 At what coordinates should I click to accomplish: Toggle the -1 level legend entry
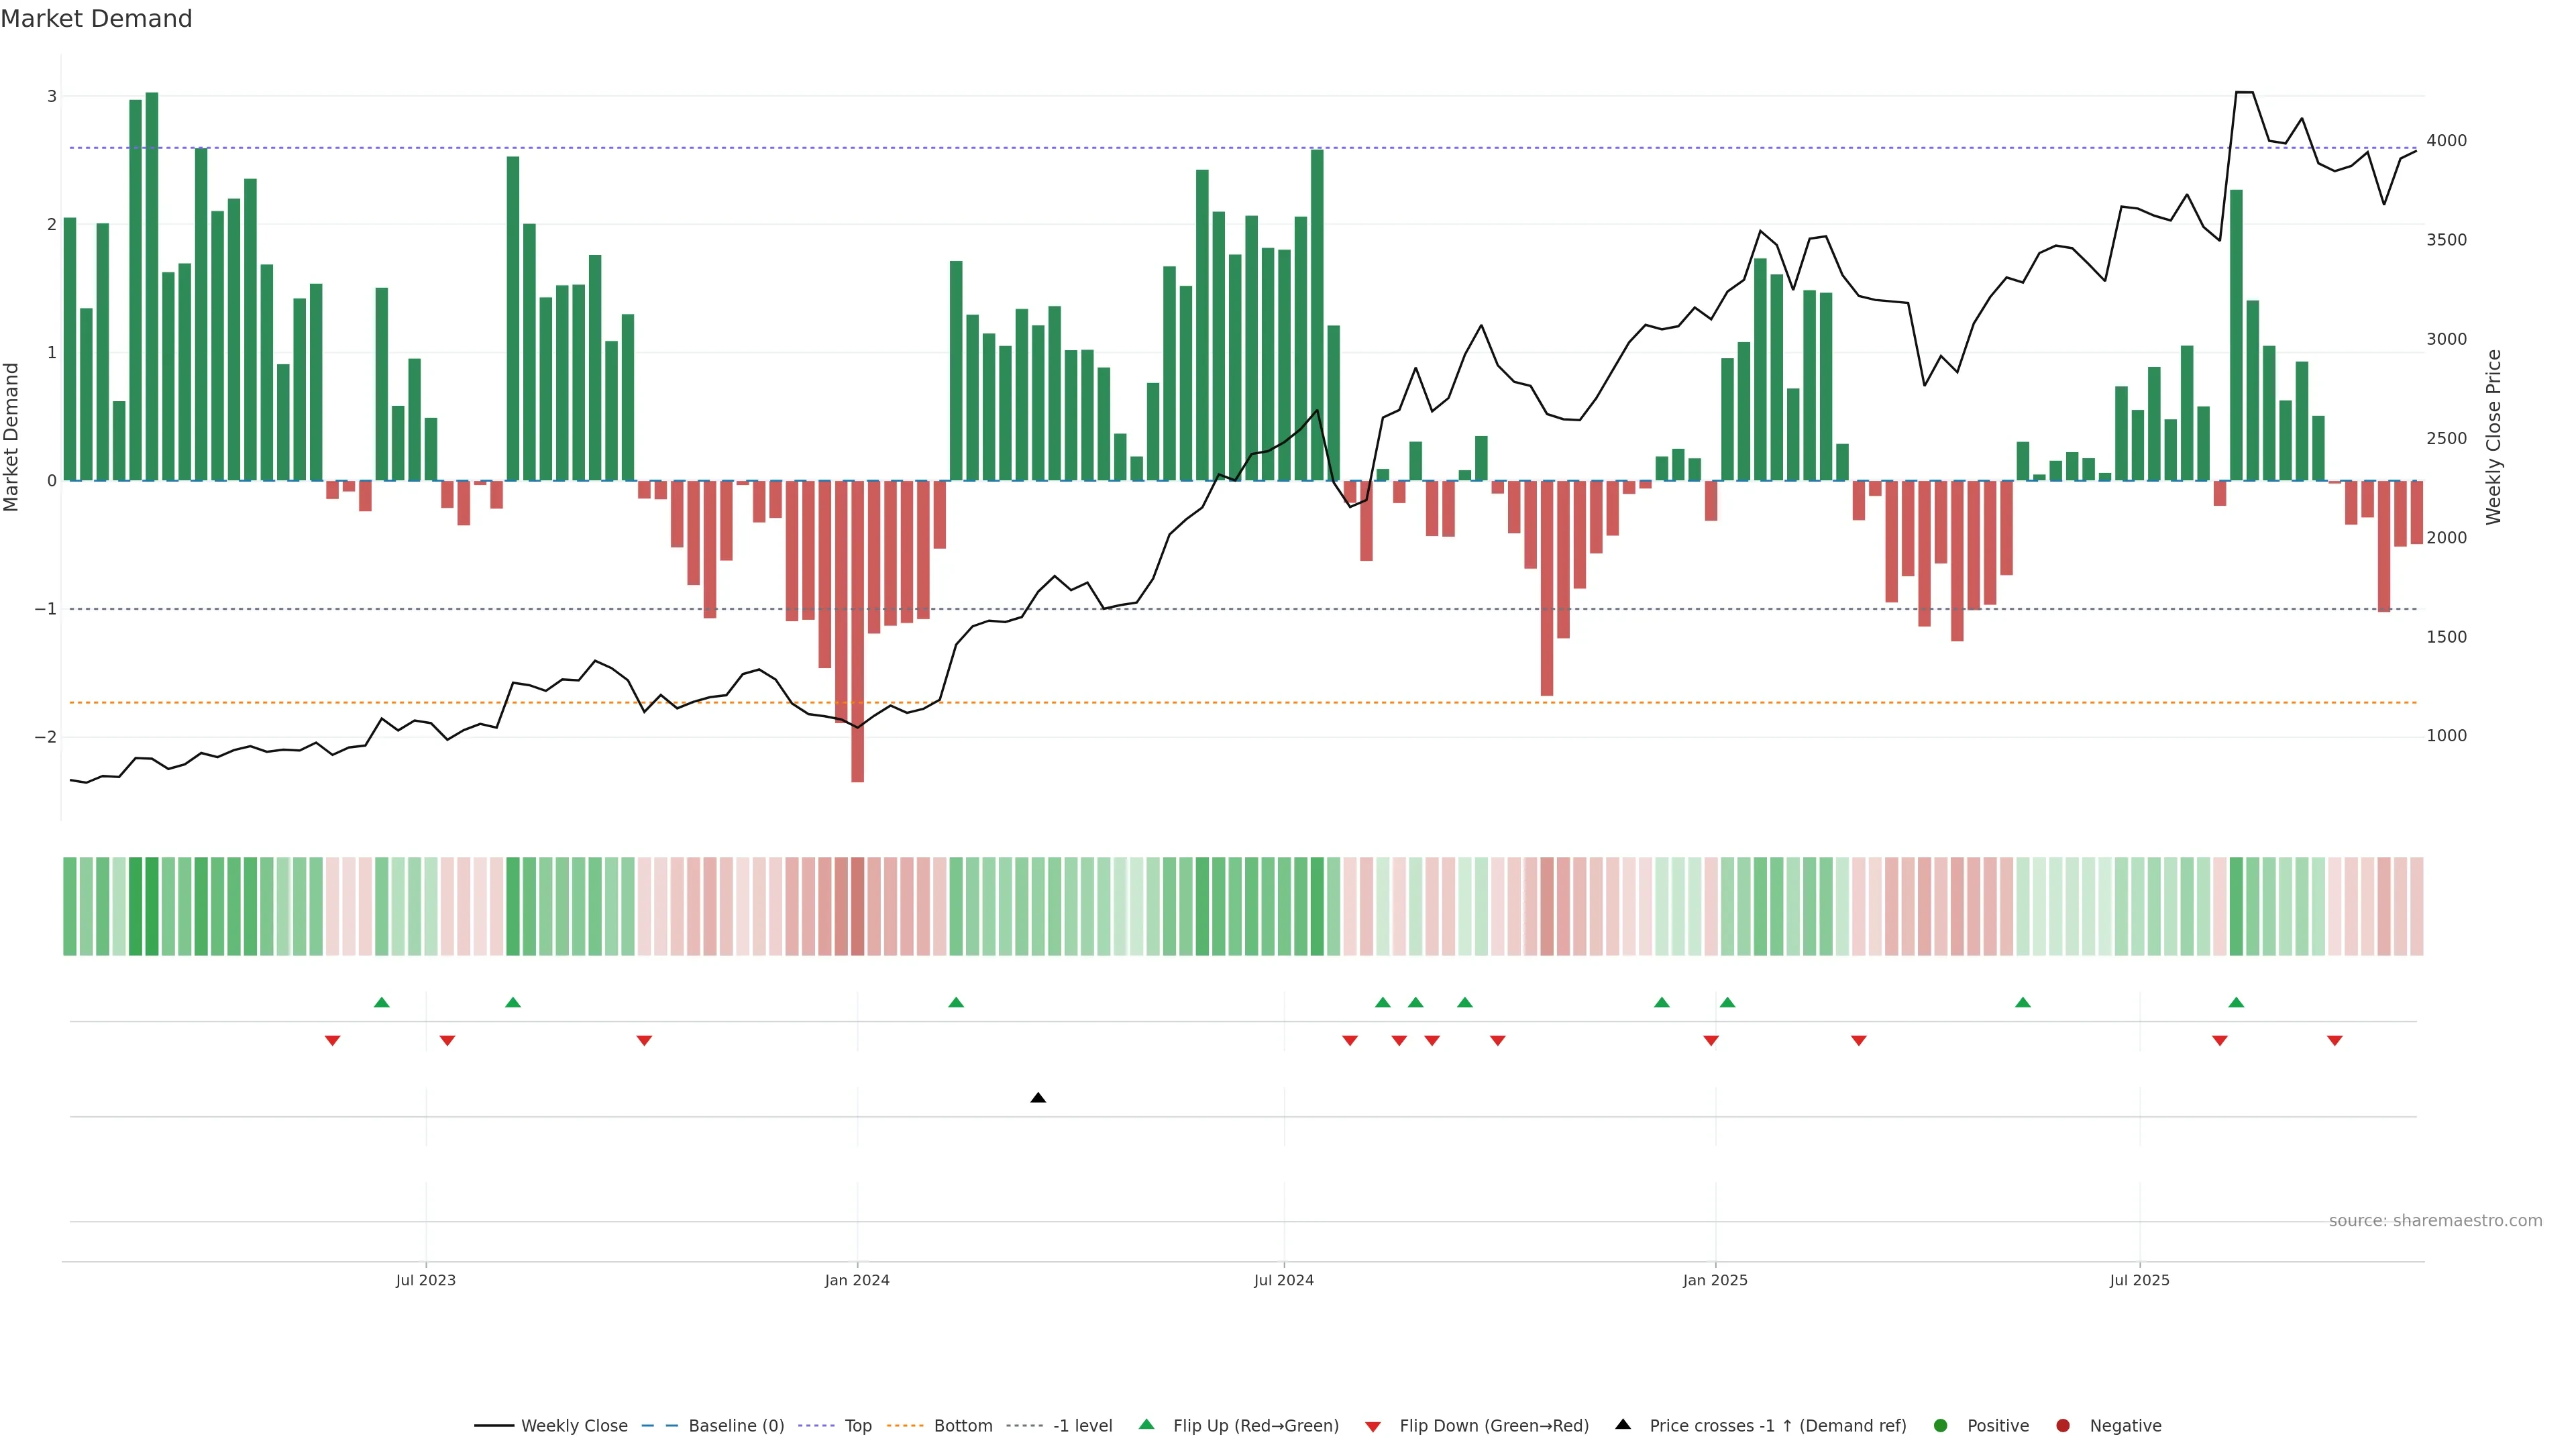1082,1426
